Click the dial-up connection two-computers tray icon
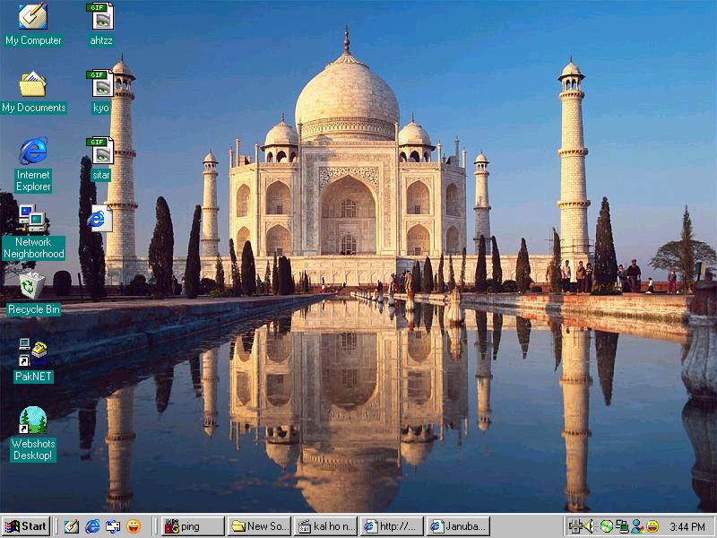717x538 pixels. pos(621,526)
